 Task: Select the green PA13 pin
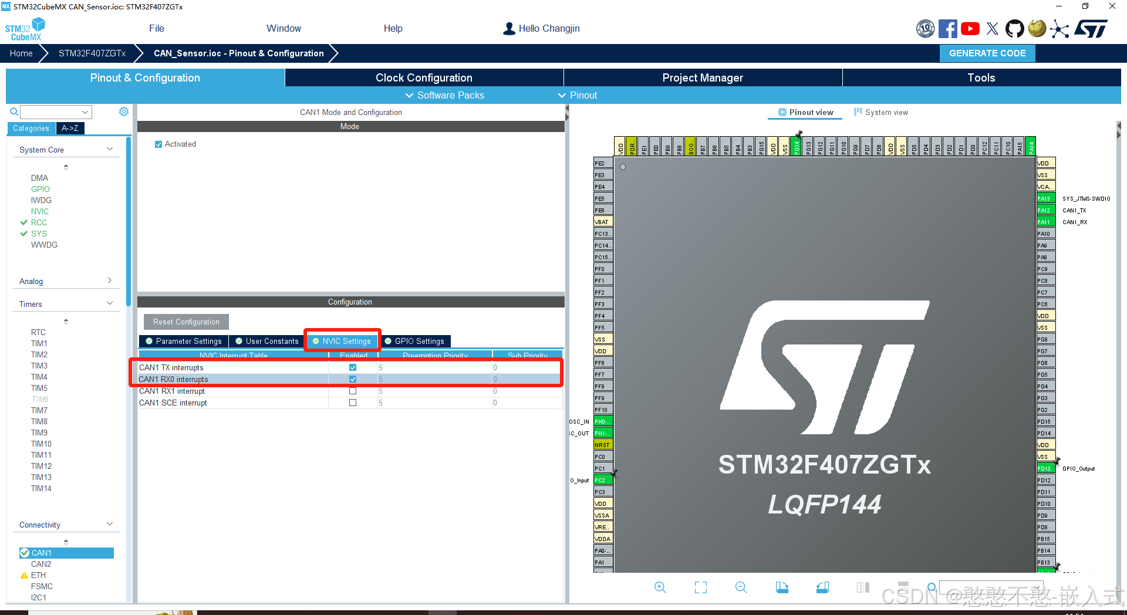1046,198
